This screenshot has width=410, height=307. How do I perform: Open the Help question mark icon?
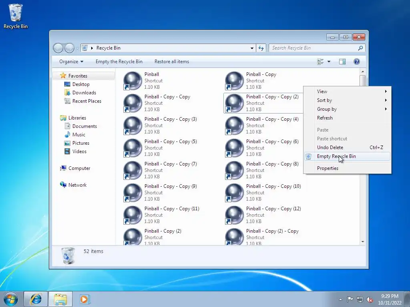357,62
